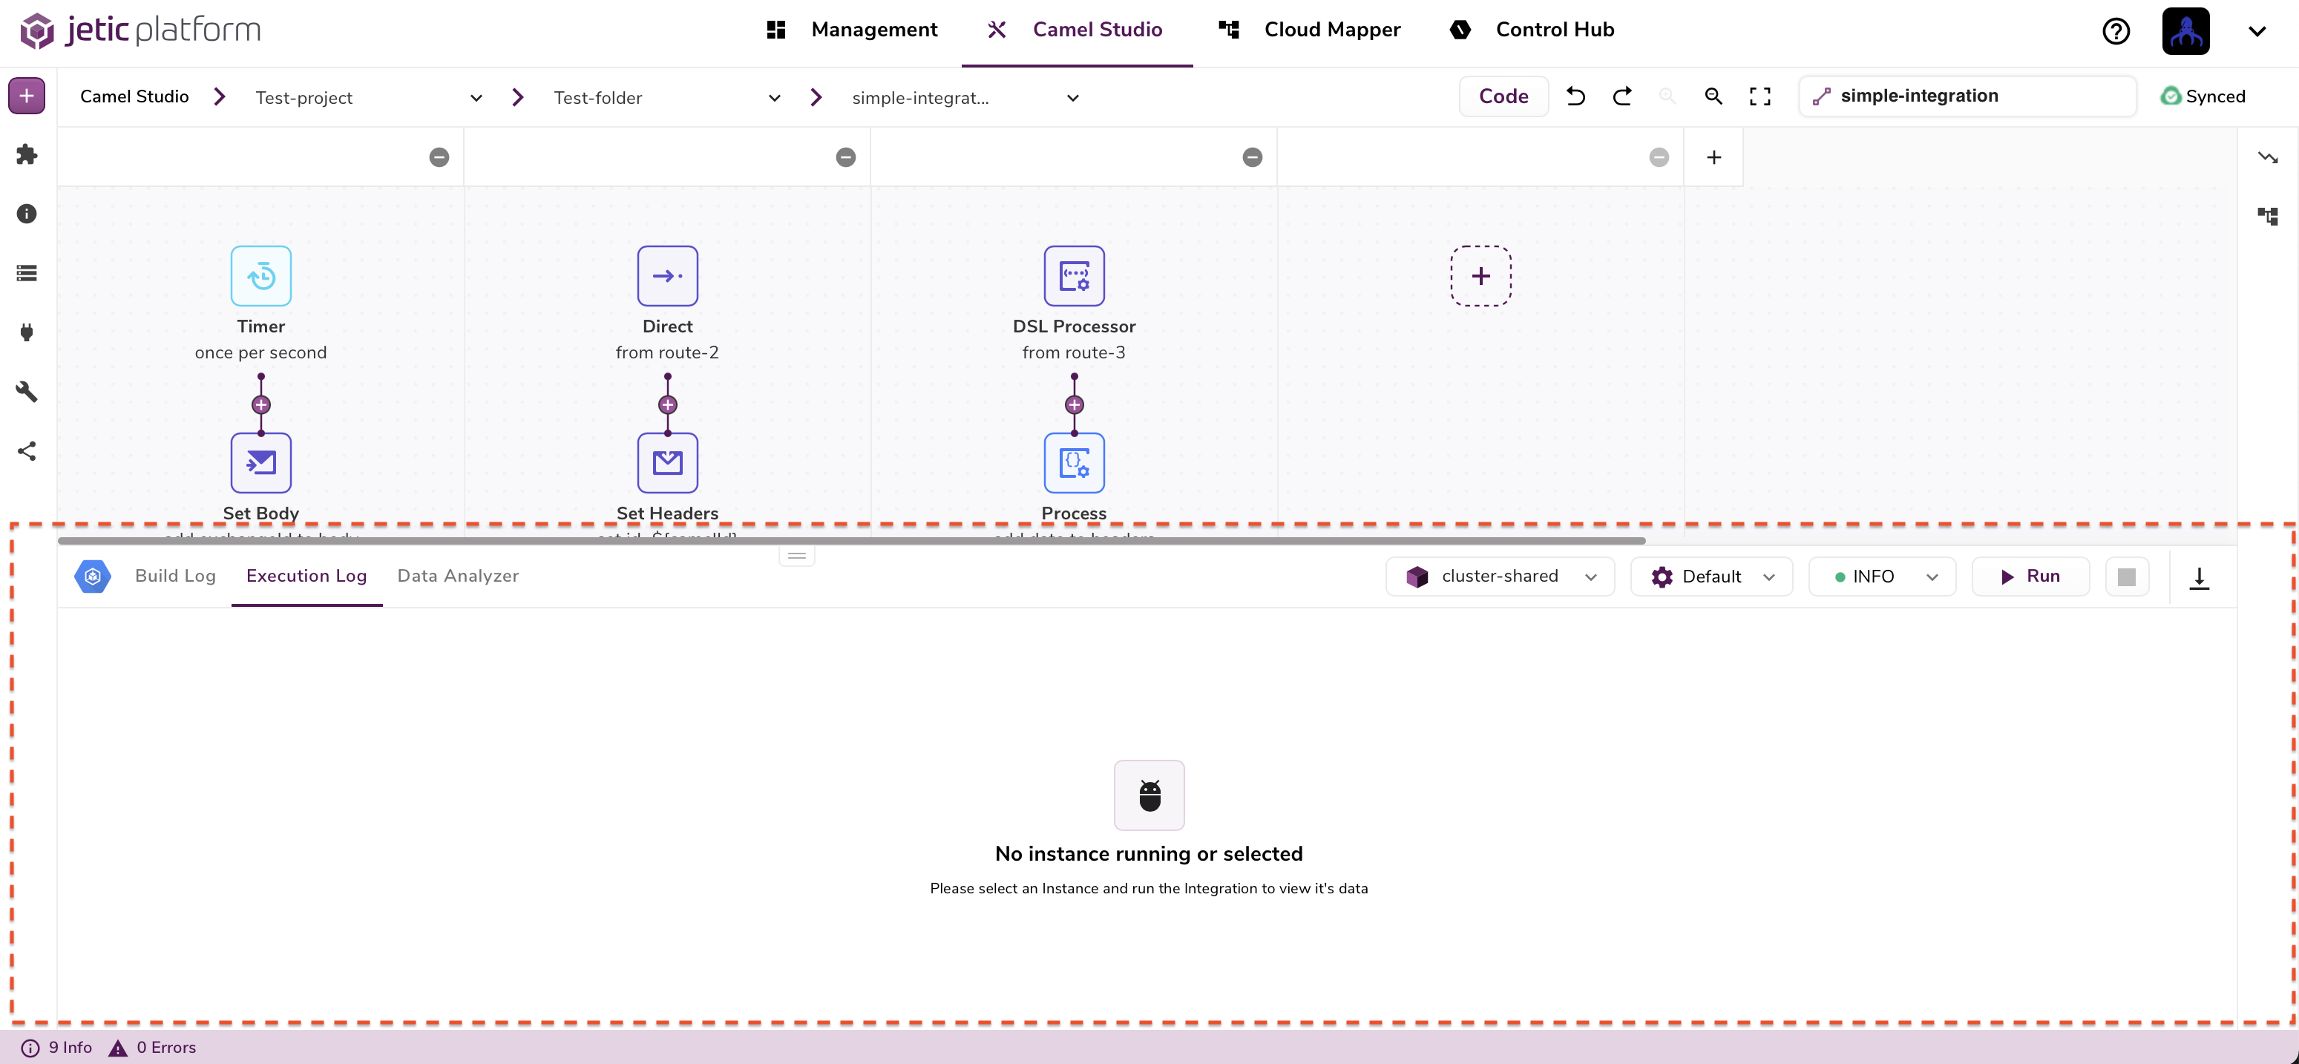Click the horizontal canvas scrollbar
The height and width of the screenshot is (1064, 2299).
(x=851, y=540)
